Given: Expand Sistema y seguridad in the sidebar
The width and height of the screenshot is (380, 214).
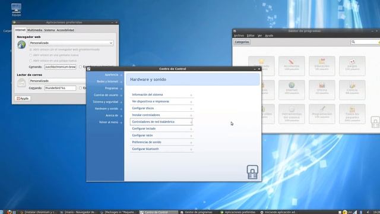Looking at the screenshot, I should point(108,102).
